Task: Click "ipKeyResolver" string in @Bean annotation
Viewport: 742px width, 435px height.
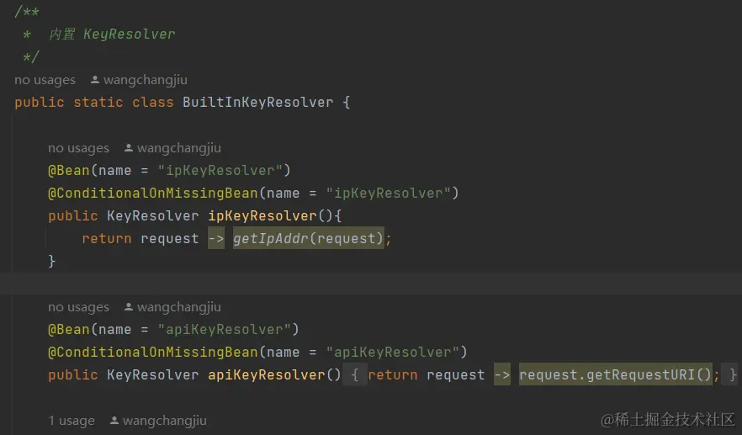Action: [x=220, y=171]
